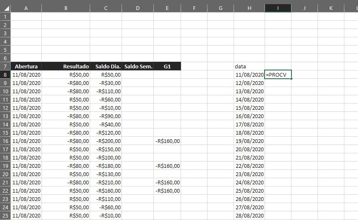Select the 21/08/2020 date cell
The image size is (358, 220).
(x=249, y=157)
